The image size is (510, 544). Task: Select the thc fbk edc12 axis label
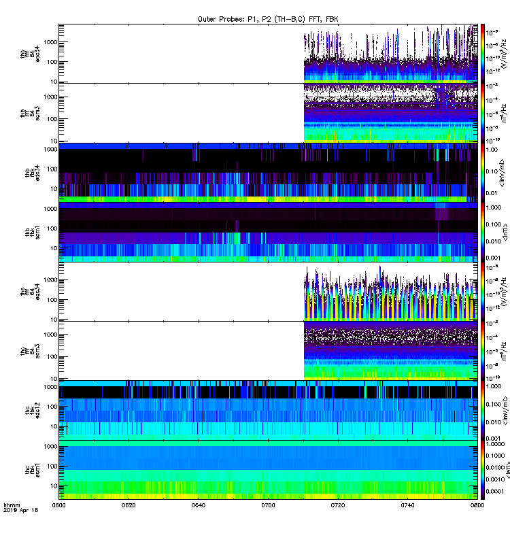point(33,411)
